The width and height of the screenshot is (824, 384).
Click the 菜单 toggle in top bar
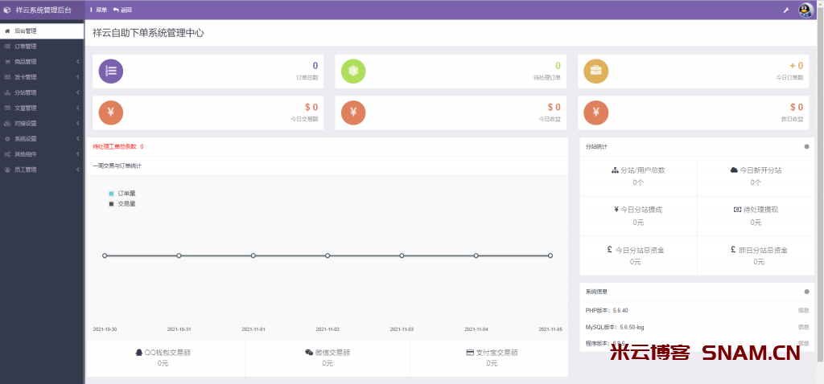coord(98,10)
